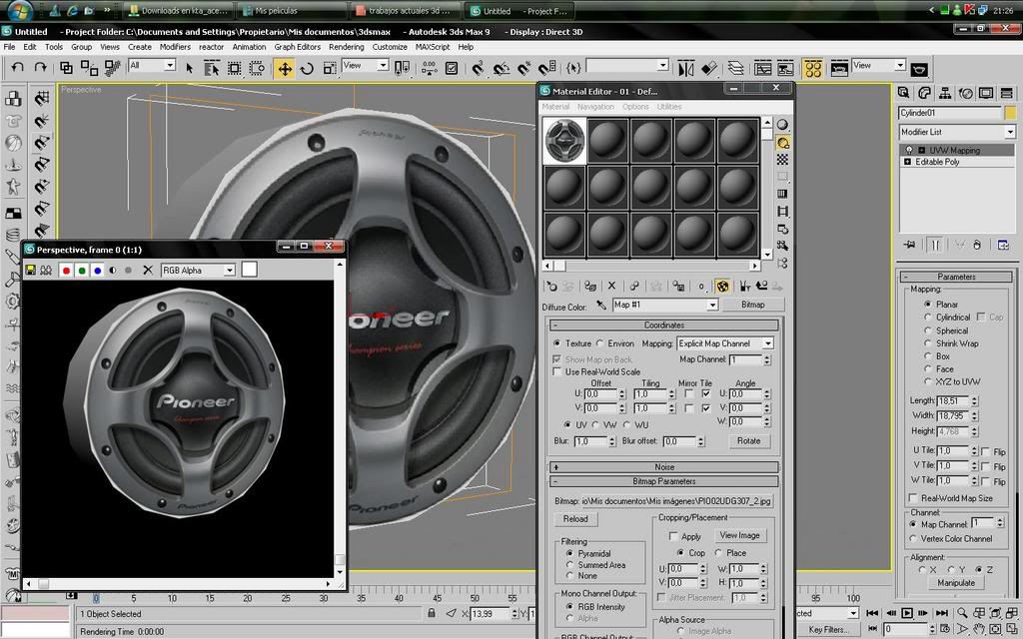Select Environ radio in Coordinates
Viewport: 1023px width, 639px height.
point(599,343)
